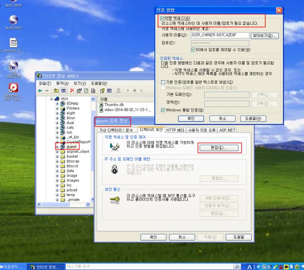Viewport: 304px width, 270px height.
Task: Click 확인 in the 인증 방법 dialog
Action: [x=191, y=119]
